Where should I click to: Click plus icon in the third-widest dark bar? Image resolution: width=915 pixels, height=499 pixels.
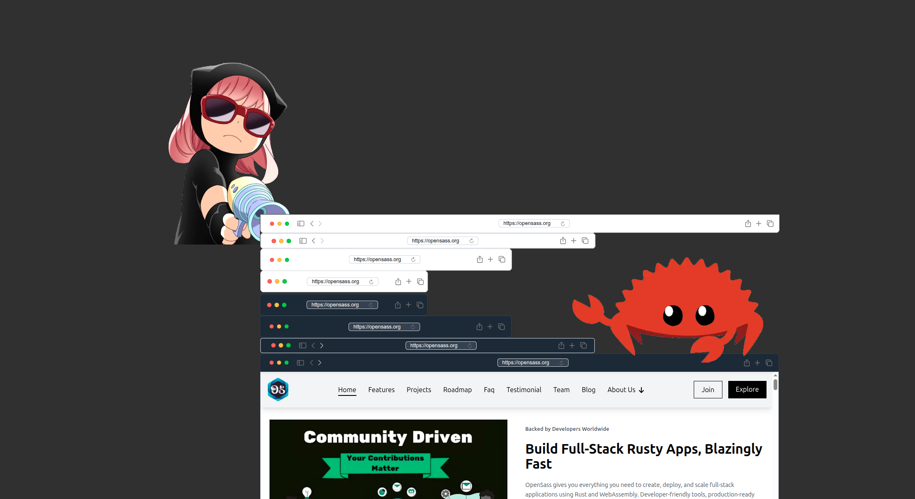[x=490, y=327]
